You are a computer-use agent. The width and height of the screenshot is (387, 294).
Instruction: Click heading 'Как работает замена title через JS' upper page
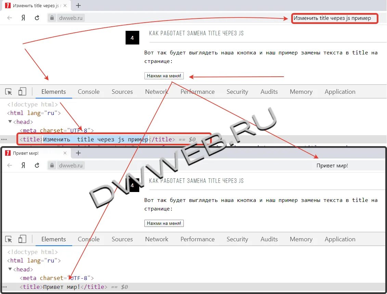coord(196,33)
